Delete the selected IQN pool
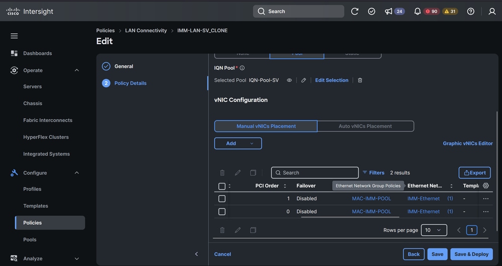The image size is (502, 266). click(x=360, y=80)
